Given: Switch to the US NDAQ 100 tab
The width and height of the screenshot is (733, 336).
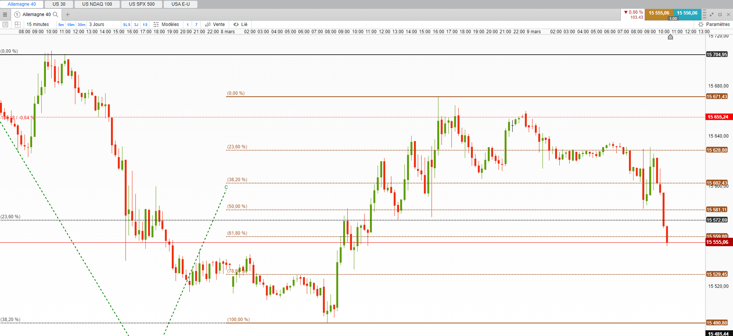Looking at the screenshot, I should [x=97, y=4].
